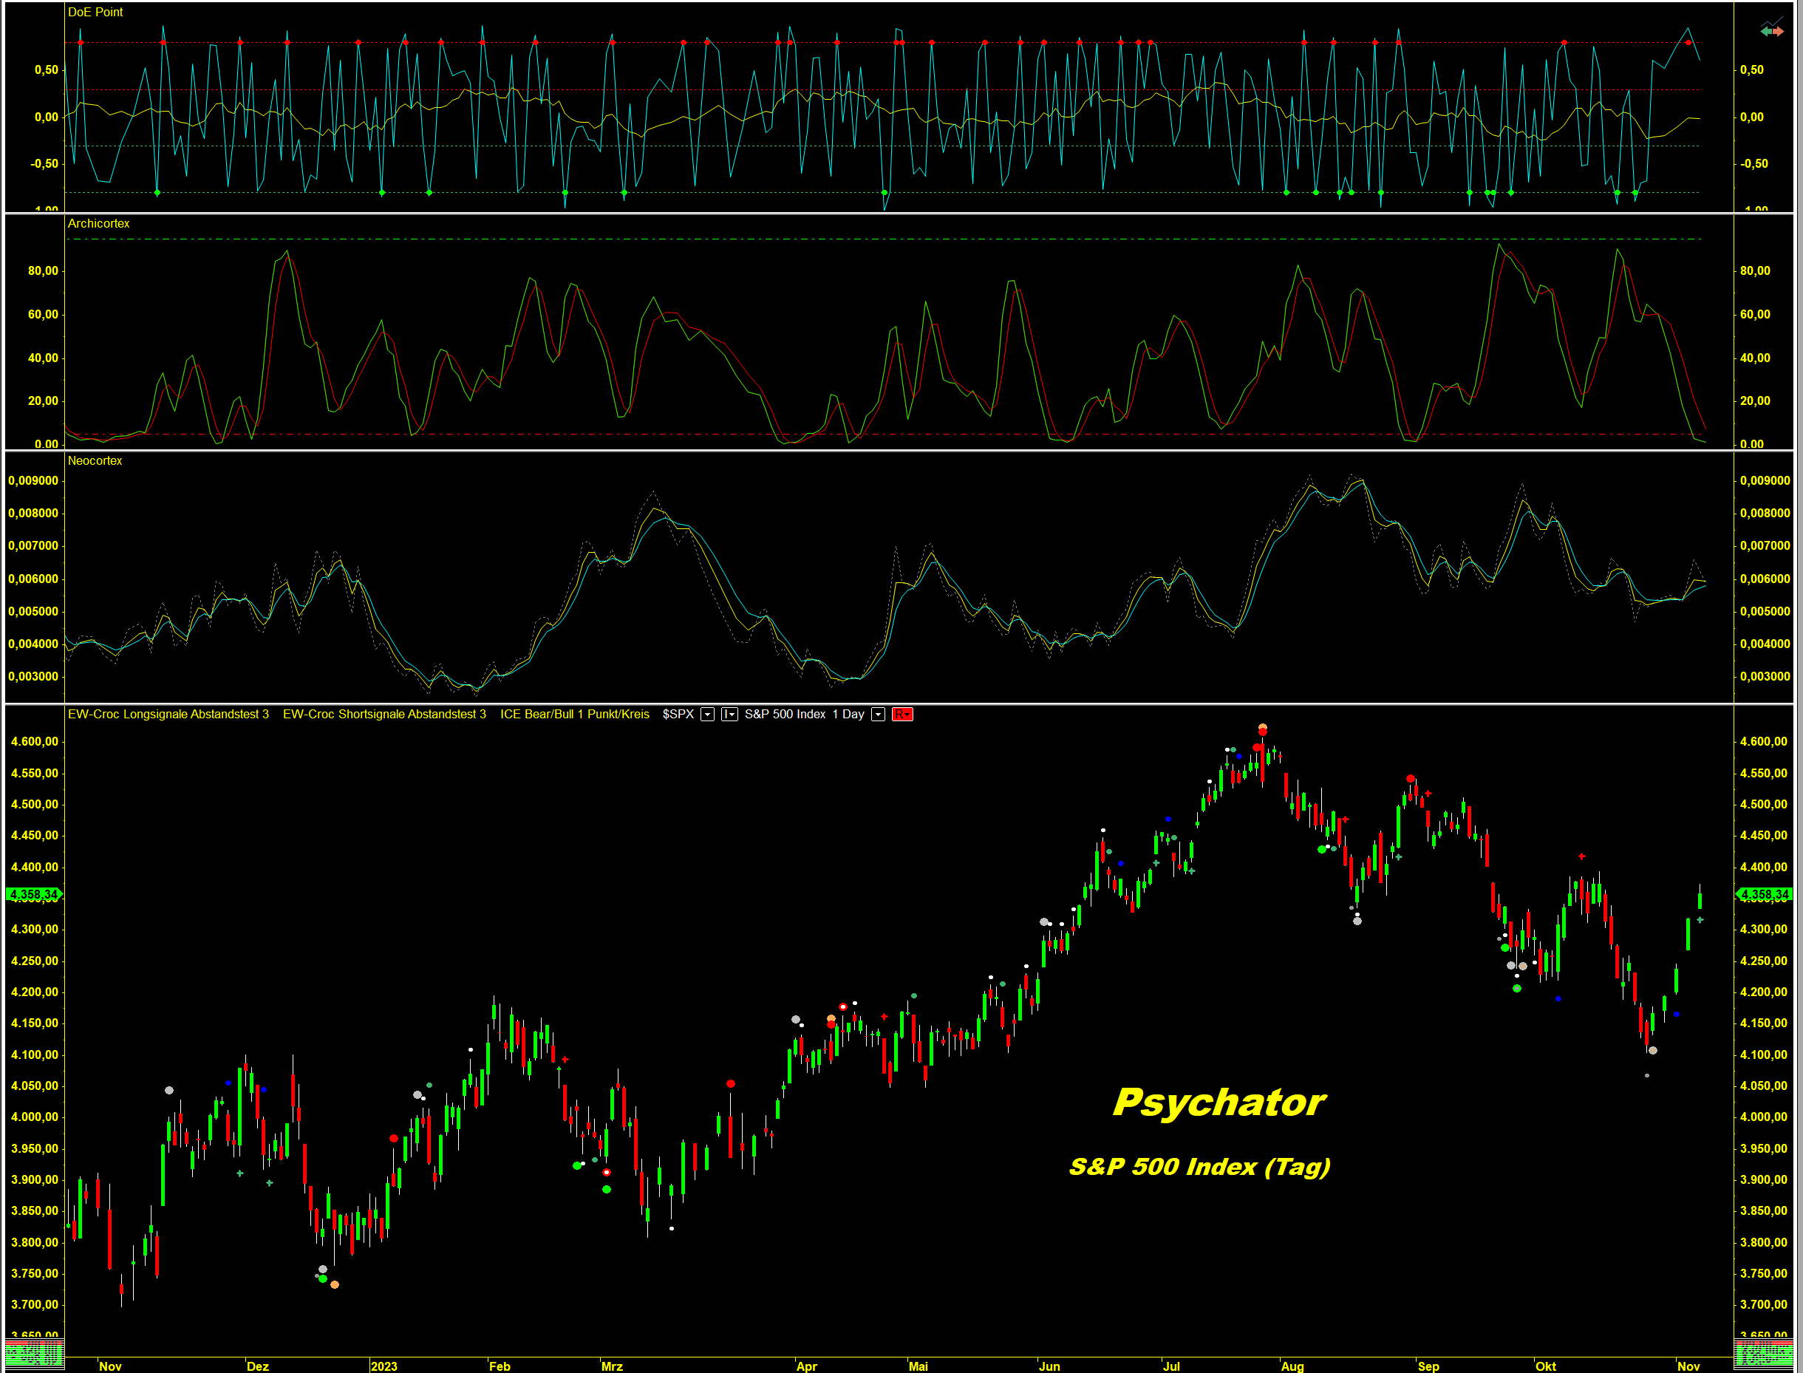Open the 1 Day timeframe dropdown
Viewport: 1803px width, 1373px height.
(878, 715)
